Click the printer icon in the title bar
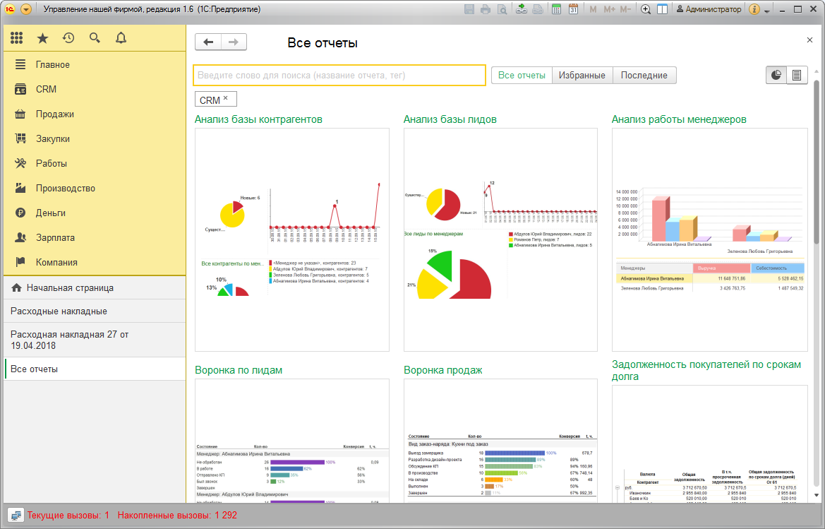Image resolution: width=825 pixels, height=529 pixels. pyautogui.click(x=486, y=9)
